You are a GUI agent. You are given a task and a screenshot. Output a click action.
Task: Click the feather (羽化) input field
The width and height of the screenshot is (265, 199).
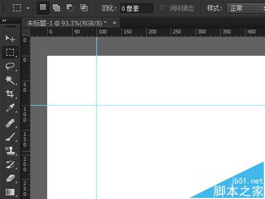pos(137,8)
